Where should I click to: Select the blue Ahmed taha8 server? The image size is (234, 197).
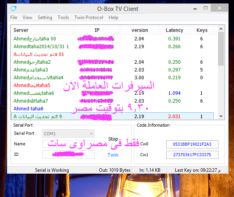[113, 108]
